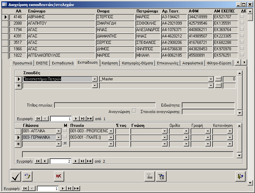Image resolution: width=255 pixels, height=193 pixels.
Task: Click the red X delete record icon
Action: click(x=59, y=176)
